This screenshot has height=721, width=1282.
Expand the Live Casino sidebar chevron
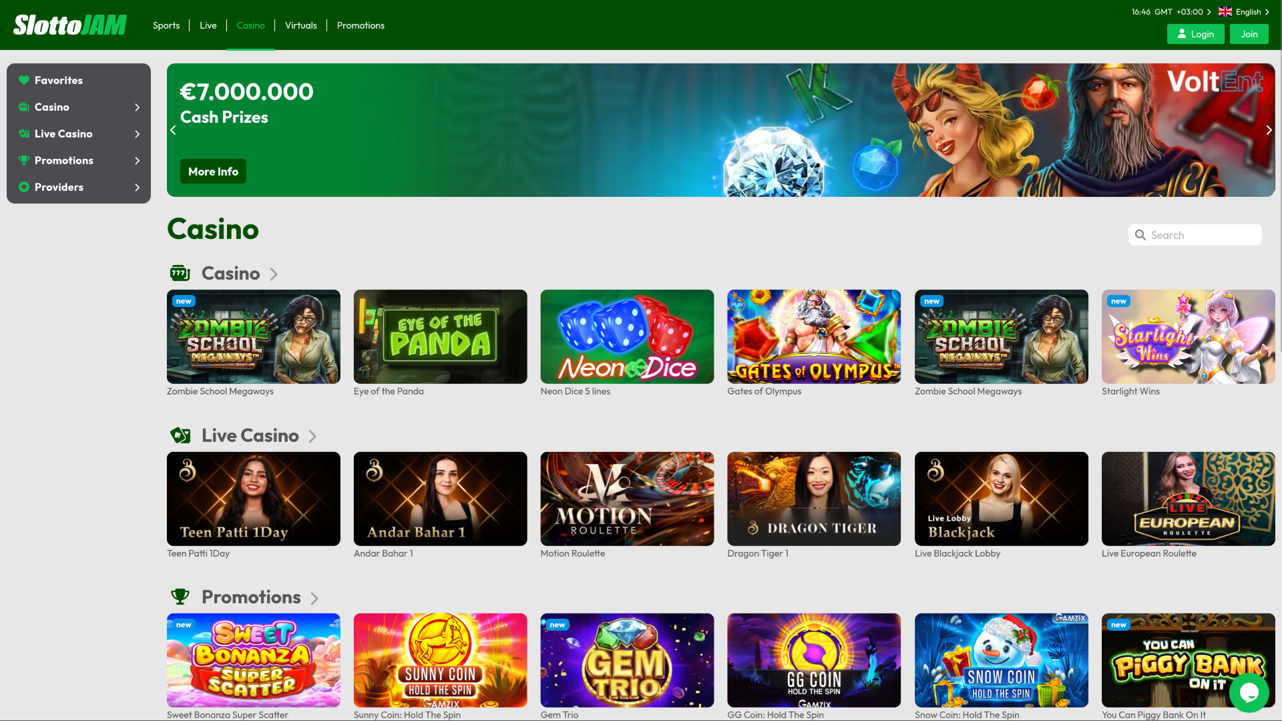point(137,134)
